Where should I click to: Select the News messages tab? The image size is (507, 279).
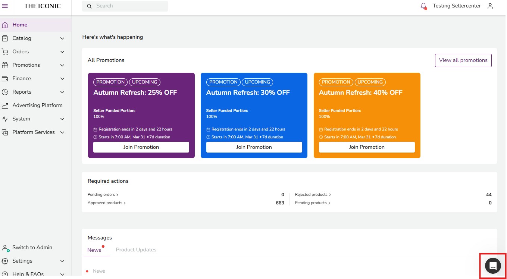point(94,250)
